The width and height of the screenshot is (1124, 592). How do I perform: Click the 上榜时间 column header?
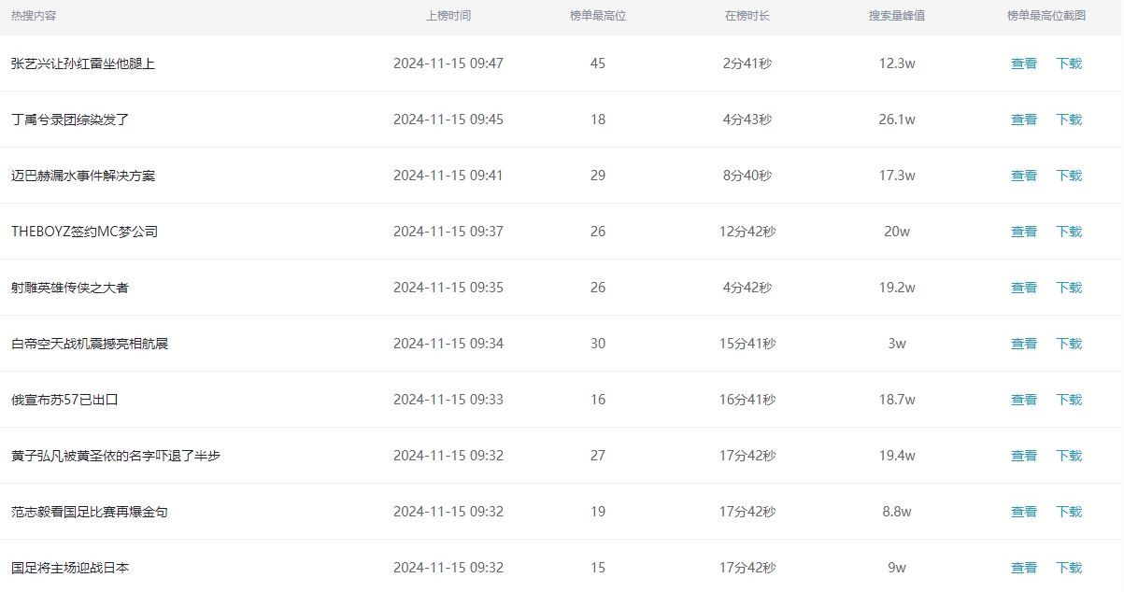pyautogui.click(x=448, y=16)
